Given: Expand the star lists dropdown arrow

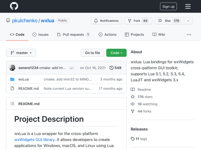Looking at the screenshot, I should (188, 21).
